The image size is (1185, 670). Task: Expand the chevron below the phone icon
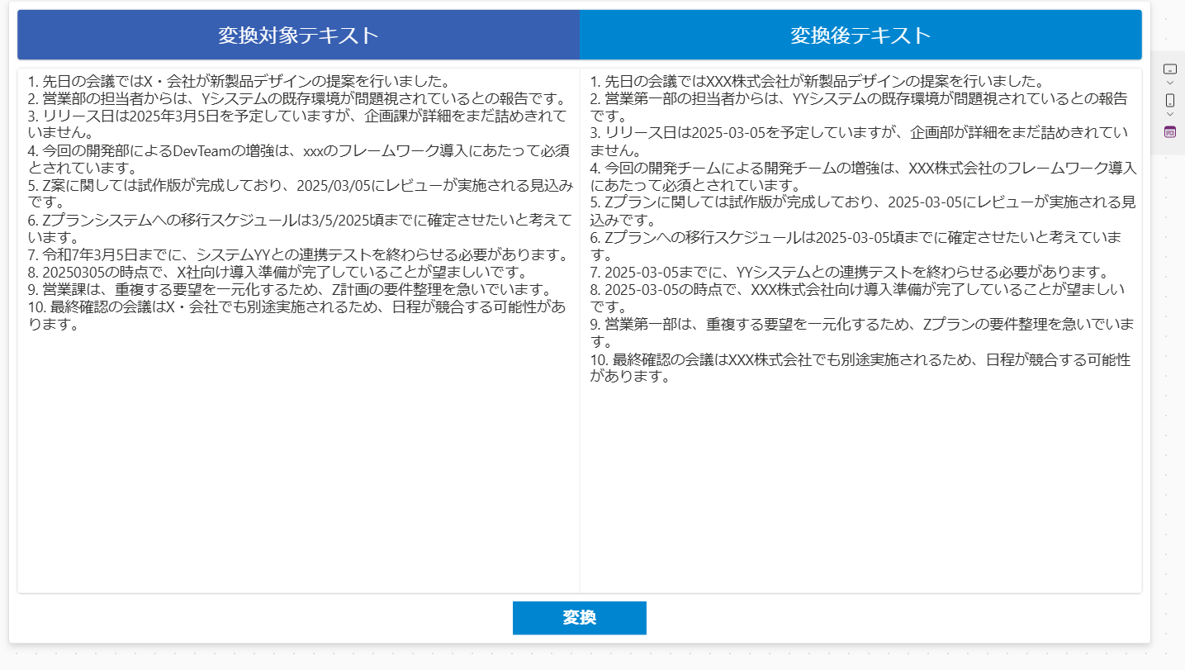(1169, 114)
